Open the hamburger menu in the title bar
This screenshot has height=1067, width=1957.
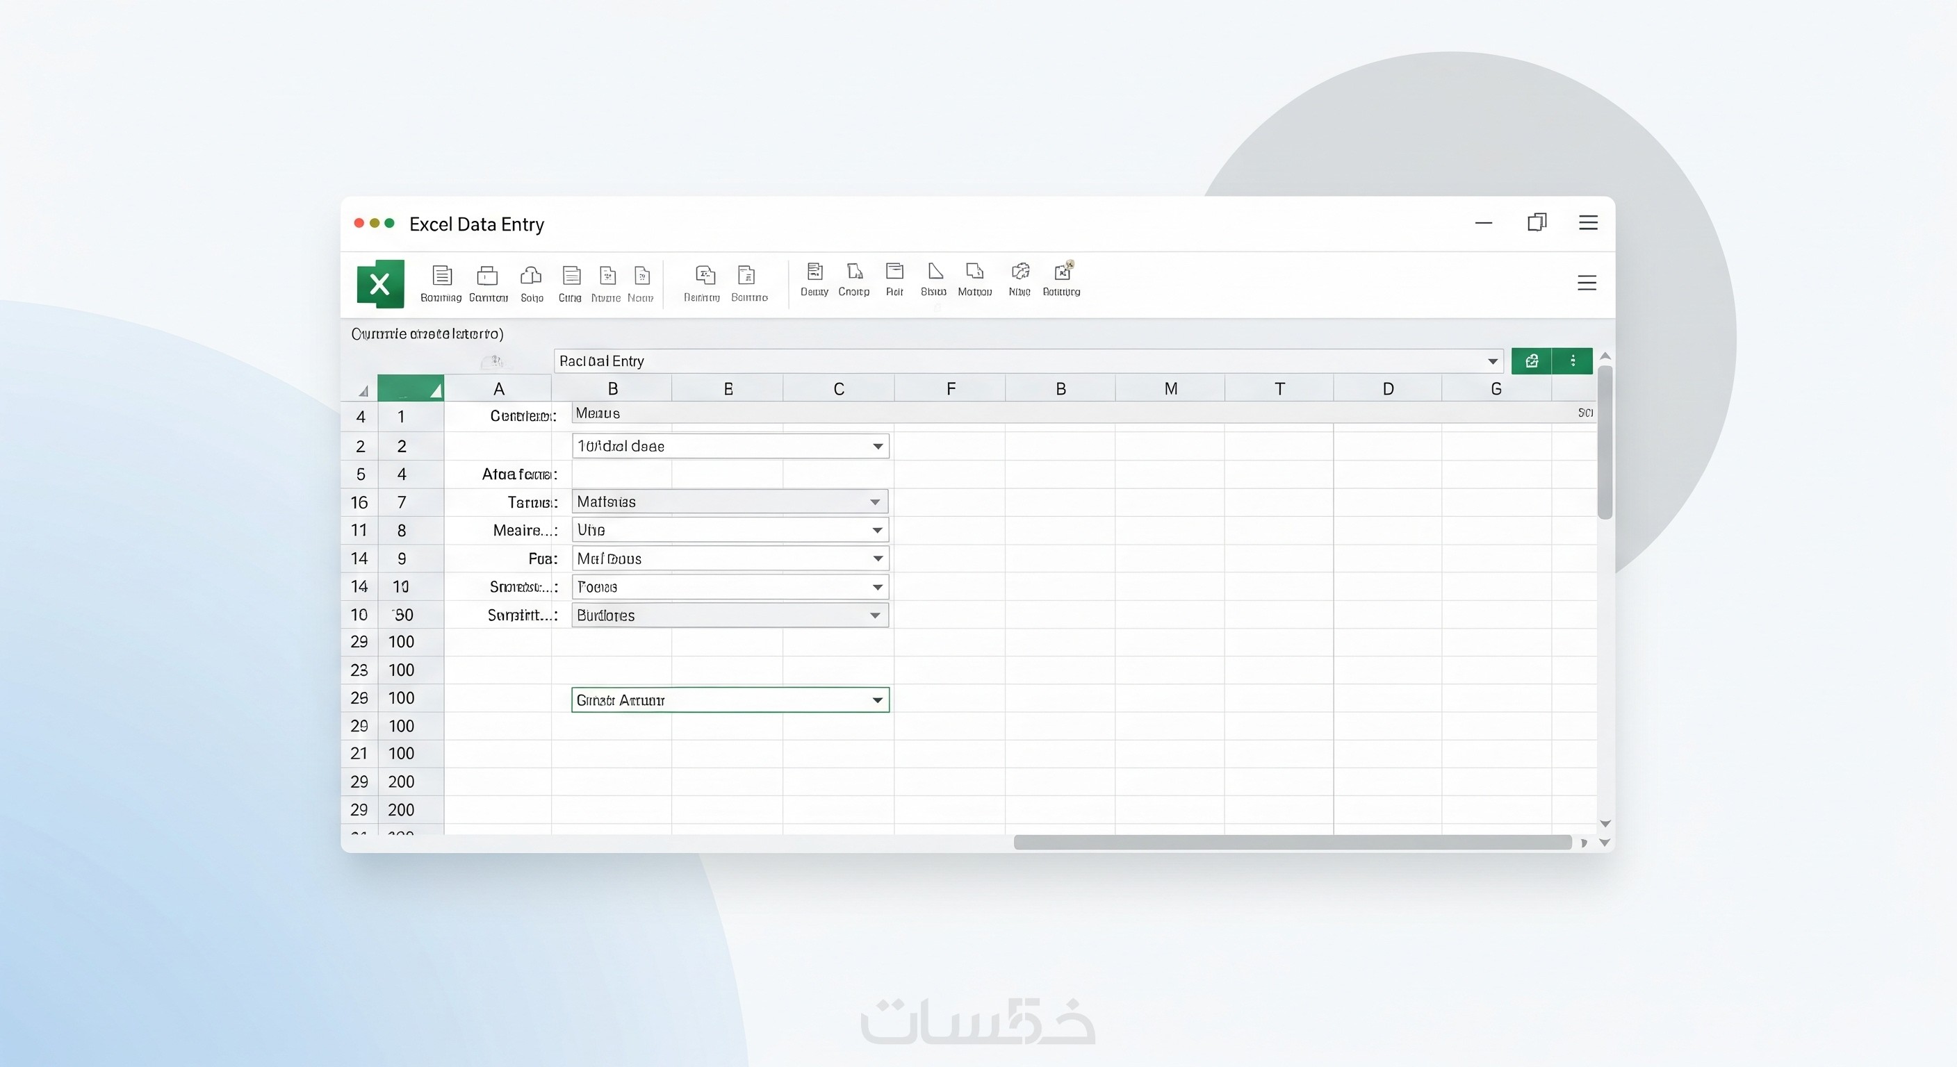click(x=1588, y=222)
